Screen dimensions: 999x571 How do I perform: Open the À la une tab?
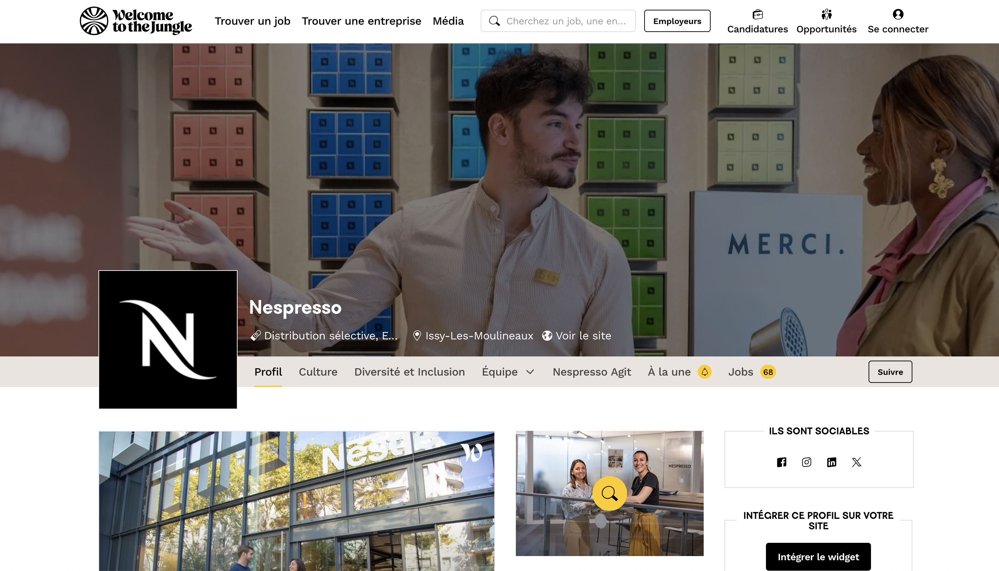point(669,372)
